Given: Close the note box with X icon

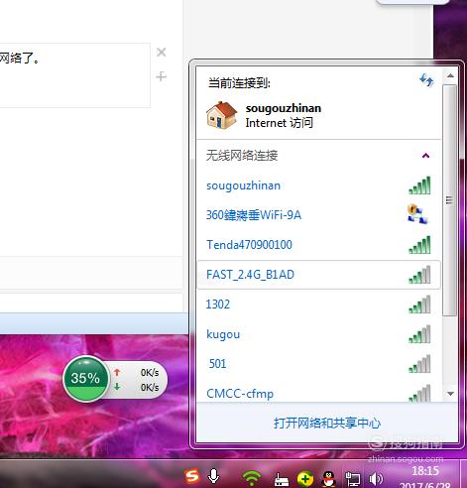Looking at the screenshot, I should tap(162, 53).
